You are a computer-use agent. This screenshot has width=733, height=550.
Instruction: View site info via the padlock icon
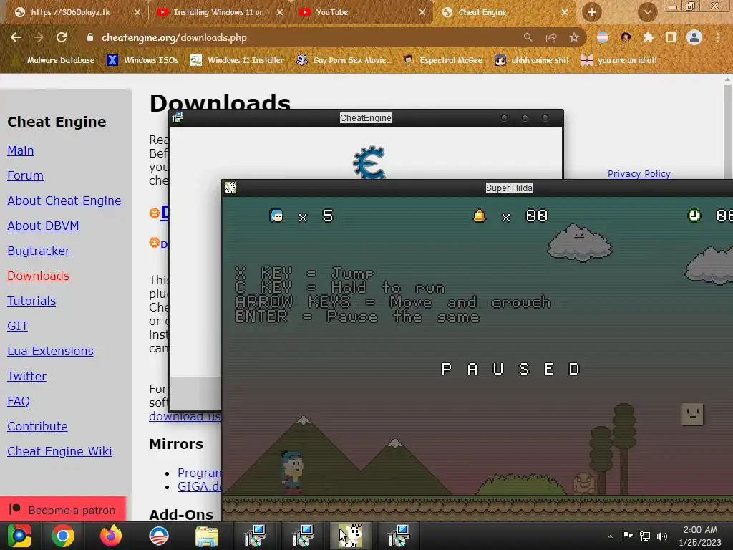89,37
